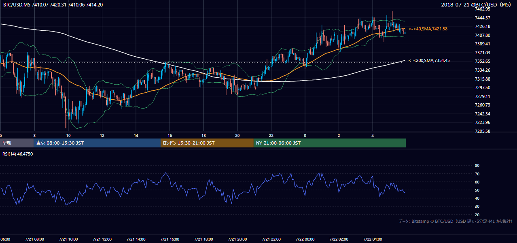Screen dimensions: 517x243
Task: Click the RSI axis level 50 label
Action: 477,190
